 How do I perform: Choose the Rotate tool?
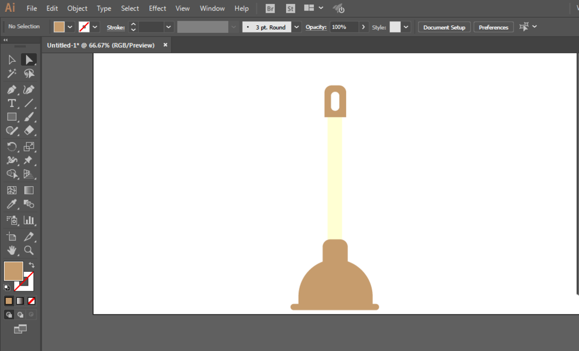pyautogui.click(x=12, y=146)
